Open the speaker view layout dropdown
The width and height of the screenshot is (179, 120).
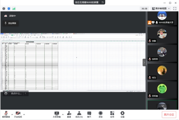coord(161,9)
